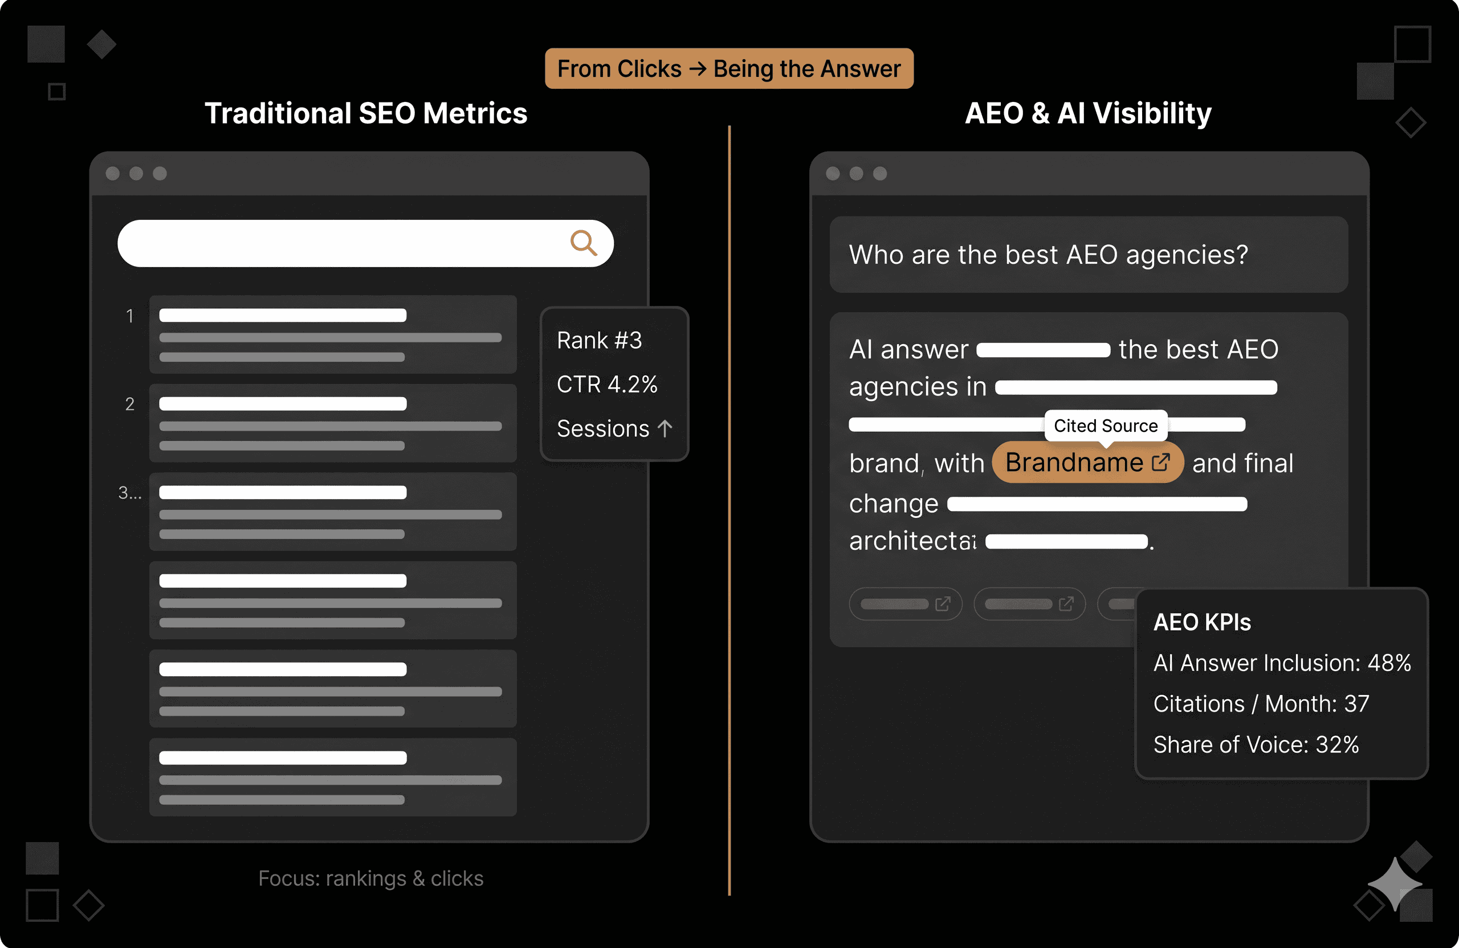Click the Cited Source tooltip
Image resolution: width=1459 pixels, height=948 pixels.
(x=1106, y=425)
